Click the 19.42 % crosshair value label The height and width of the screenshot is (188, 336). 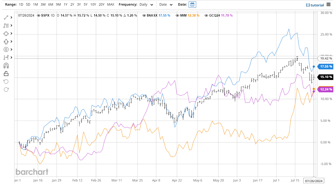(325, 58)
